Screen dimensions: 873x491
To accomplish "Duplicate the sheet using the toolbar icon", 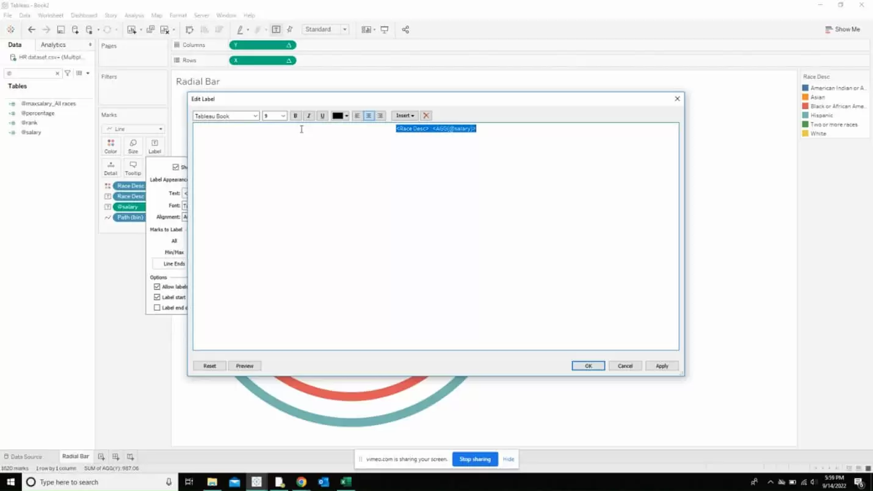I will tap(150, 29).
